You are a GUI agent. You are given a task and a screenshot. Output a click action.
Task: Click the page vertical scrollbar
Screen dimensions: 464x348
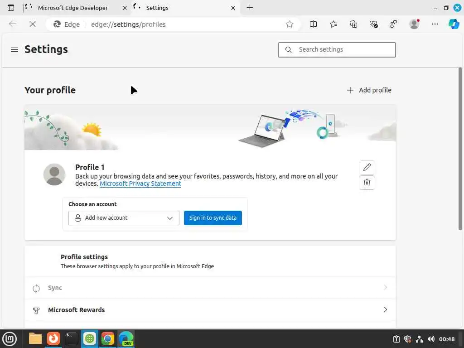460,149
